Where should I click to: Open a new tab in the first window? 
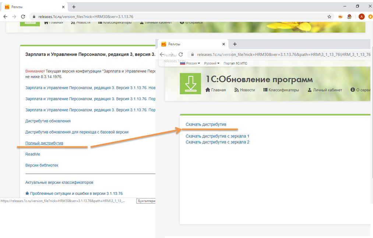point(74,7)
